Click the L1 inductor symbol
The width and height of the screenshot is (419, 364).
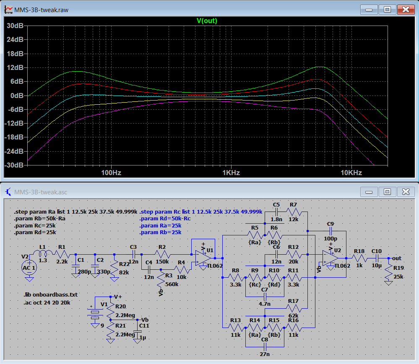[x=43, y=253]
